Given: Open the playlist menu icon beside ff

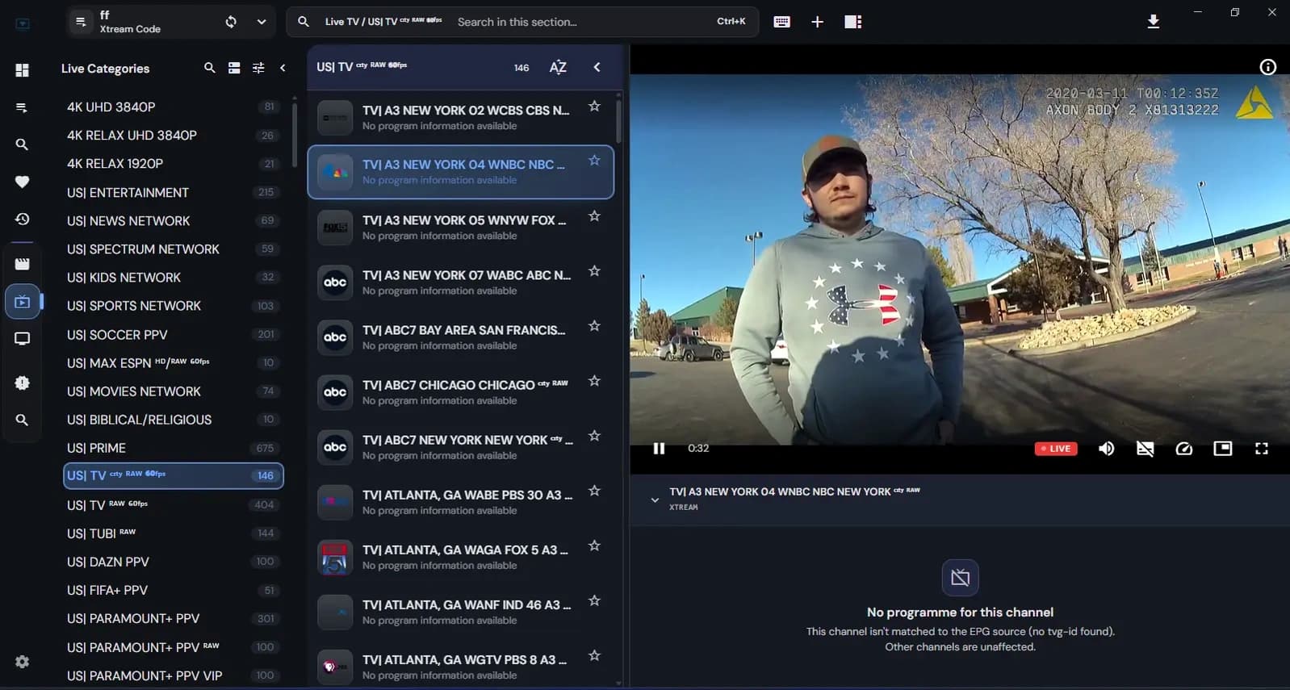Looking at the screenshot, I should coord(81,22).
